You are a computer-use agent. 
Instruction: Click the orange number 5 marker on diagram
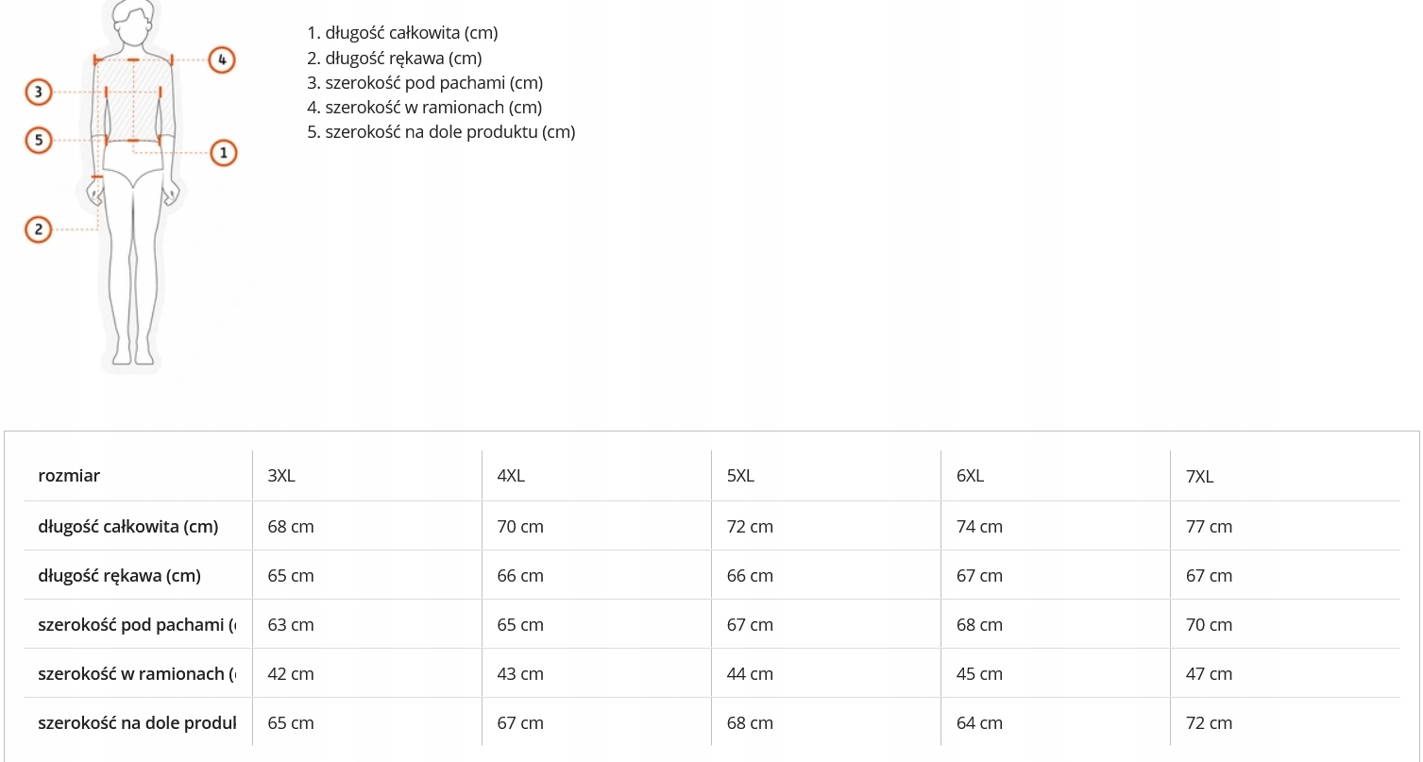pos(38,140)
